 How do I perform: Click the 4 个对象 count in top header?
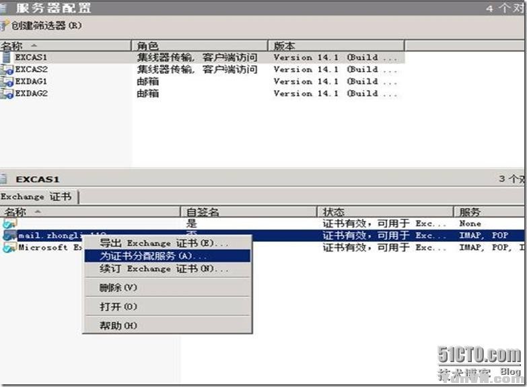[505, 8]
